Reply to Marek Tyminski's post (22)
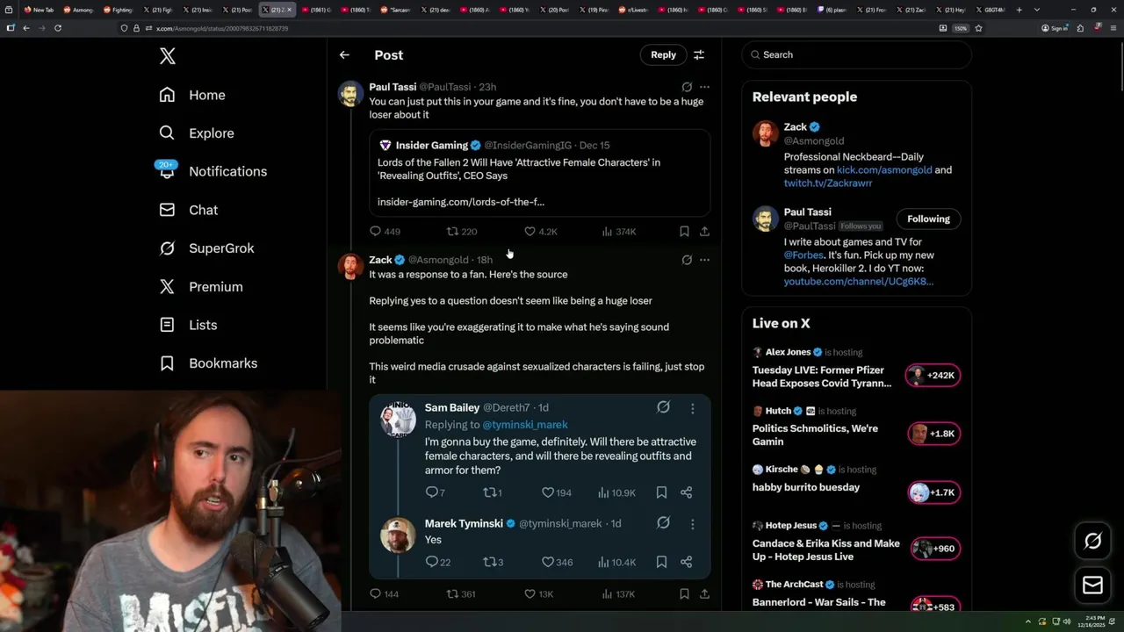This screenshot has width=1124, height=632. [437, 562]
